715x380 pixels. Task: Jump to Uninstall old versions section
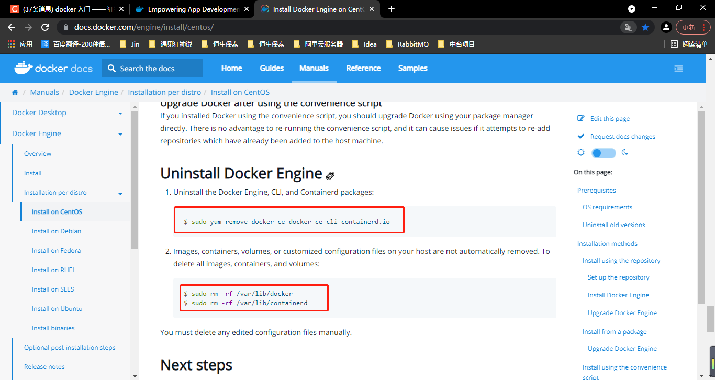[x=614, y=225]
